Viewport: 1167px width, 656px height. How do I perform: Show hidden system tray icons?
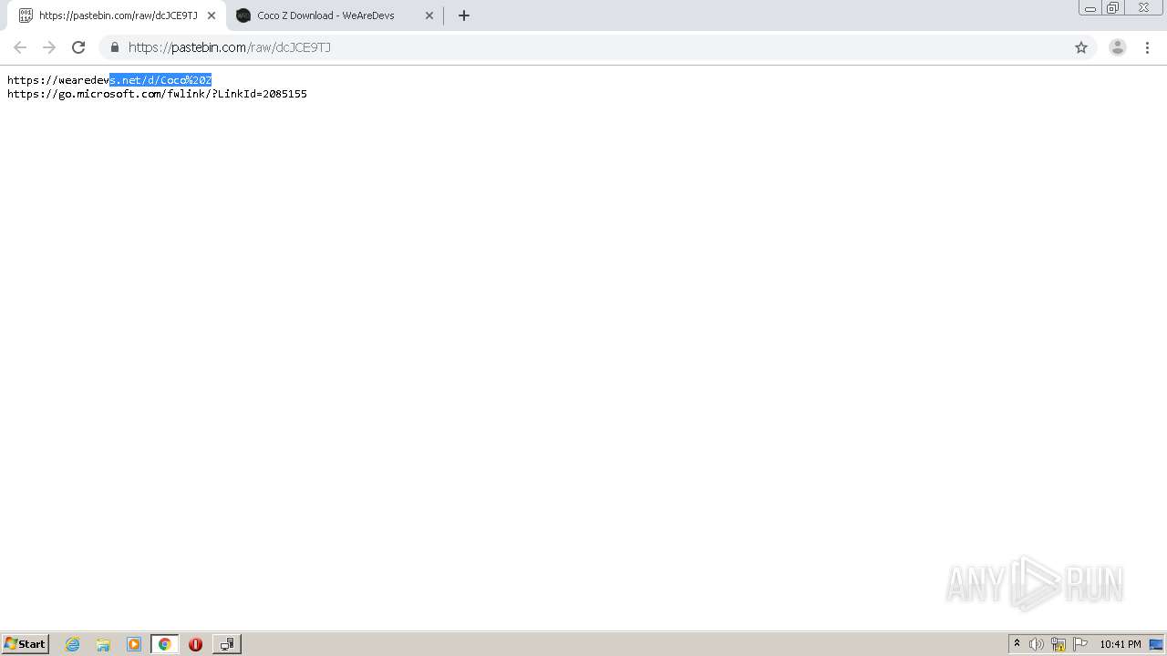[x=1017, y=644]
